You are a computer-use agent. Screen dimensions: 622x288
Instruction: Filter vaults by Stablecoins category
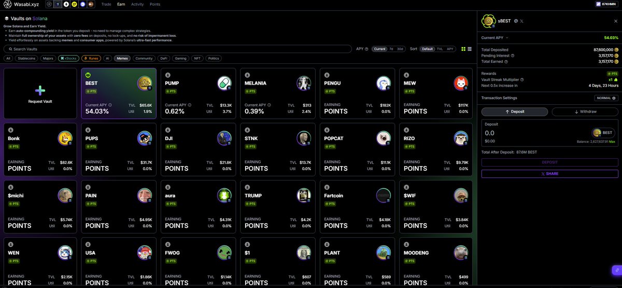coord(26,59)
